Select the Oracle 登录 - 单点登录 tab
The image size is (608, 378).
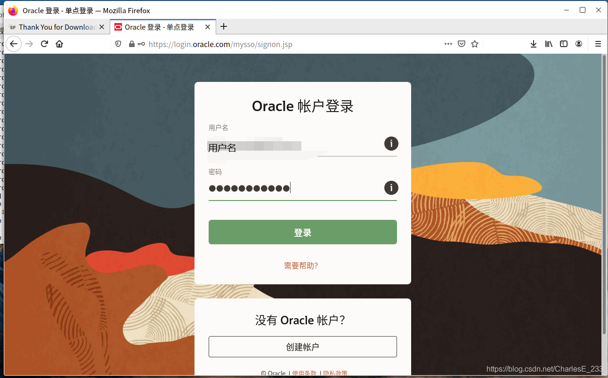(x=163, y=27)
